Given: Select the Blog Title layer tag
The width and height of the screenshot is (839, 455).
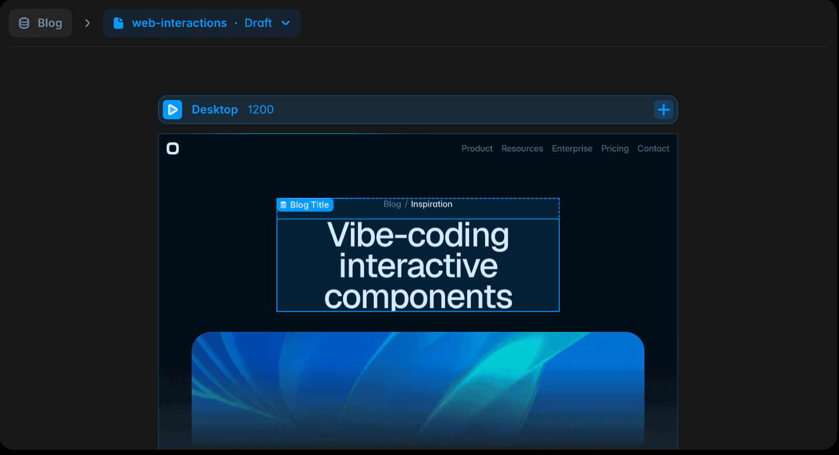Looking at the screenshot, I should coord(305,205).
